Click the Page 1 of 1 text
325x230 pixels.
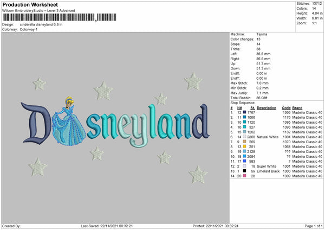(314, 226)
